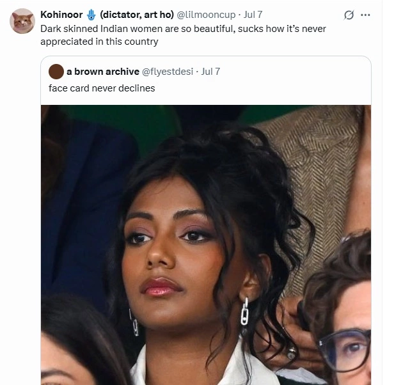Click the @flyestdesi handle
The height and width of the screenshot is (385, 394).
click(x=168, y=72)
